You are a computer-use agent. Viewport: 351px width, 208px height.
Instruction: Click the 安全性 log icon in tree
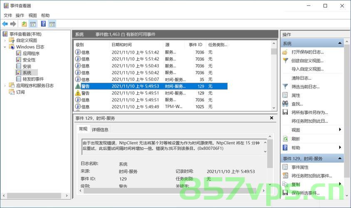click(x=19, y=60)
